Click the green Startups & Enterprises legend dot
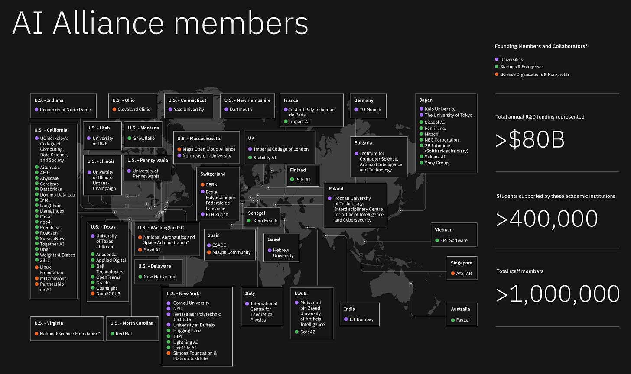Viewport: 631px width, 374px height. pyautogui.click(x=497, y=67)
